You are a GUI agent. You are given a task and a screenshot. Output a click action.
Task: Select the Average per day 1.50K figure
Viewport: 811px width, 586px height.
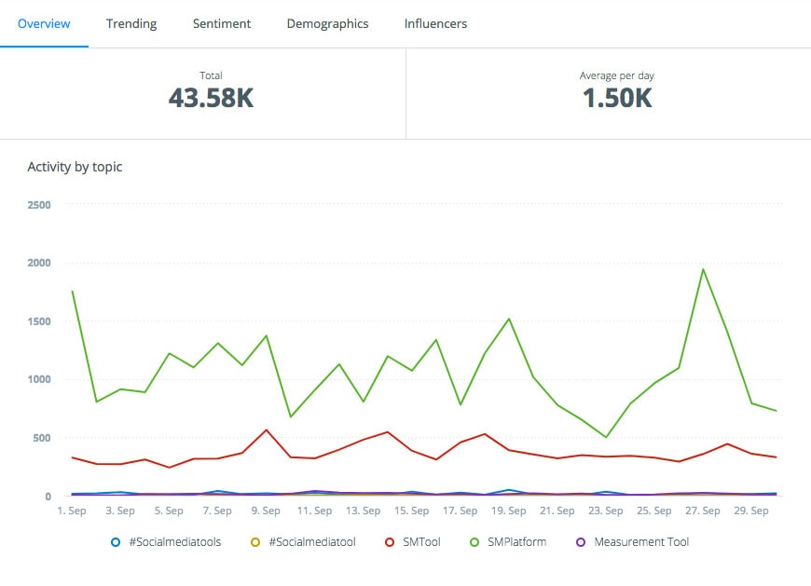click(617, 98)
